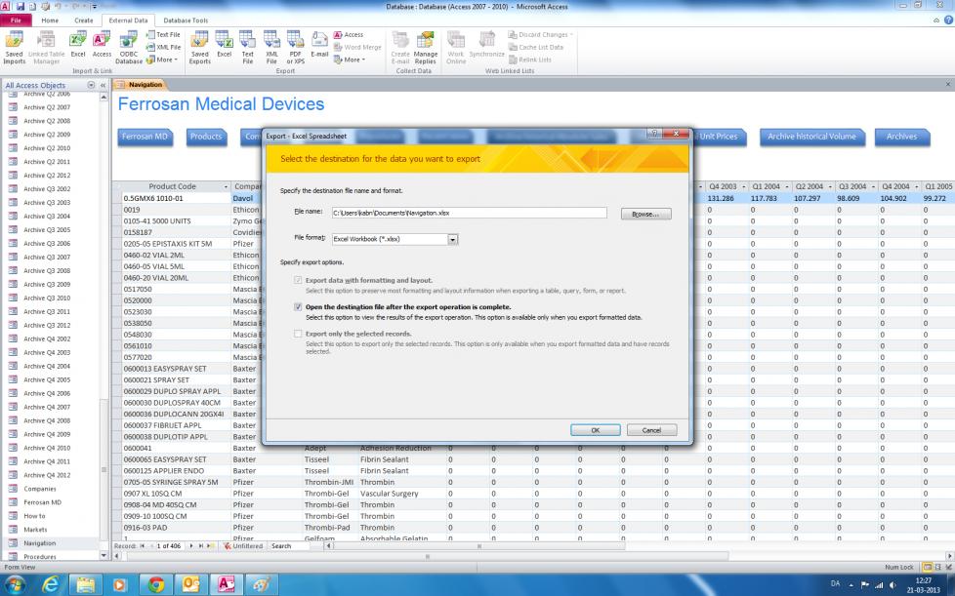Image resolution: width=955 pixels, height=596 pixels.
Task: Export via E-mail icon
Action: point(319,45)
